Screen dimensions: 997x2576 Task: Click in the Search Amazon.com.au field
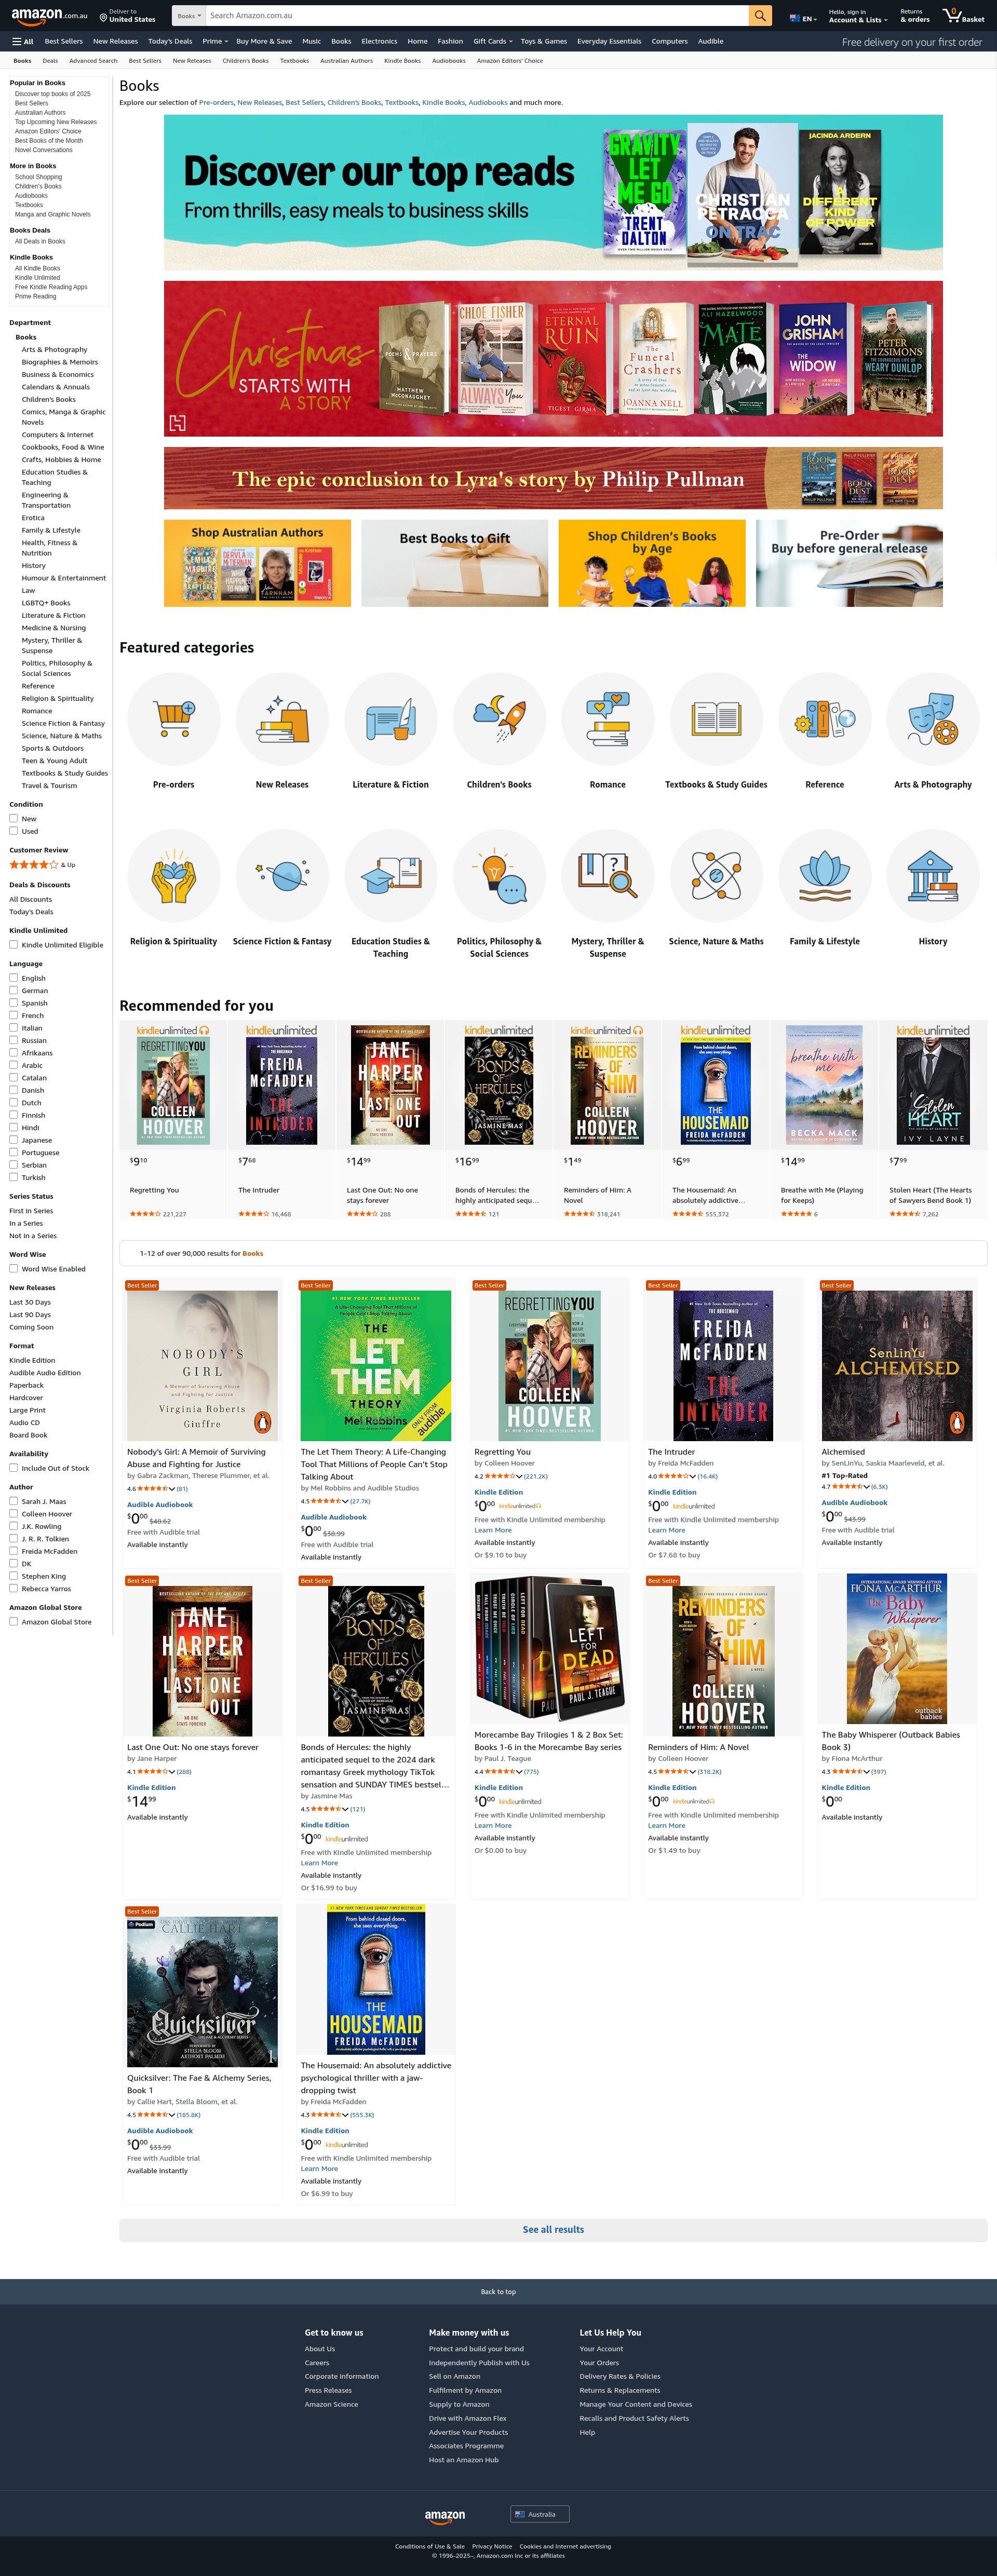(x=477, y=15)
